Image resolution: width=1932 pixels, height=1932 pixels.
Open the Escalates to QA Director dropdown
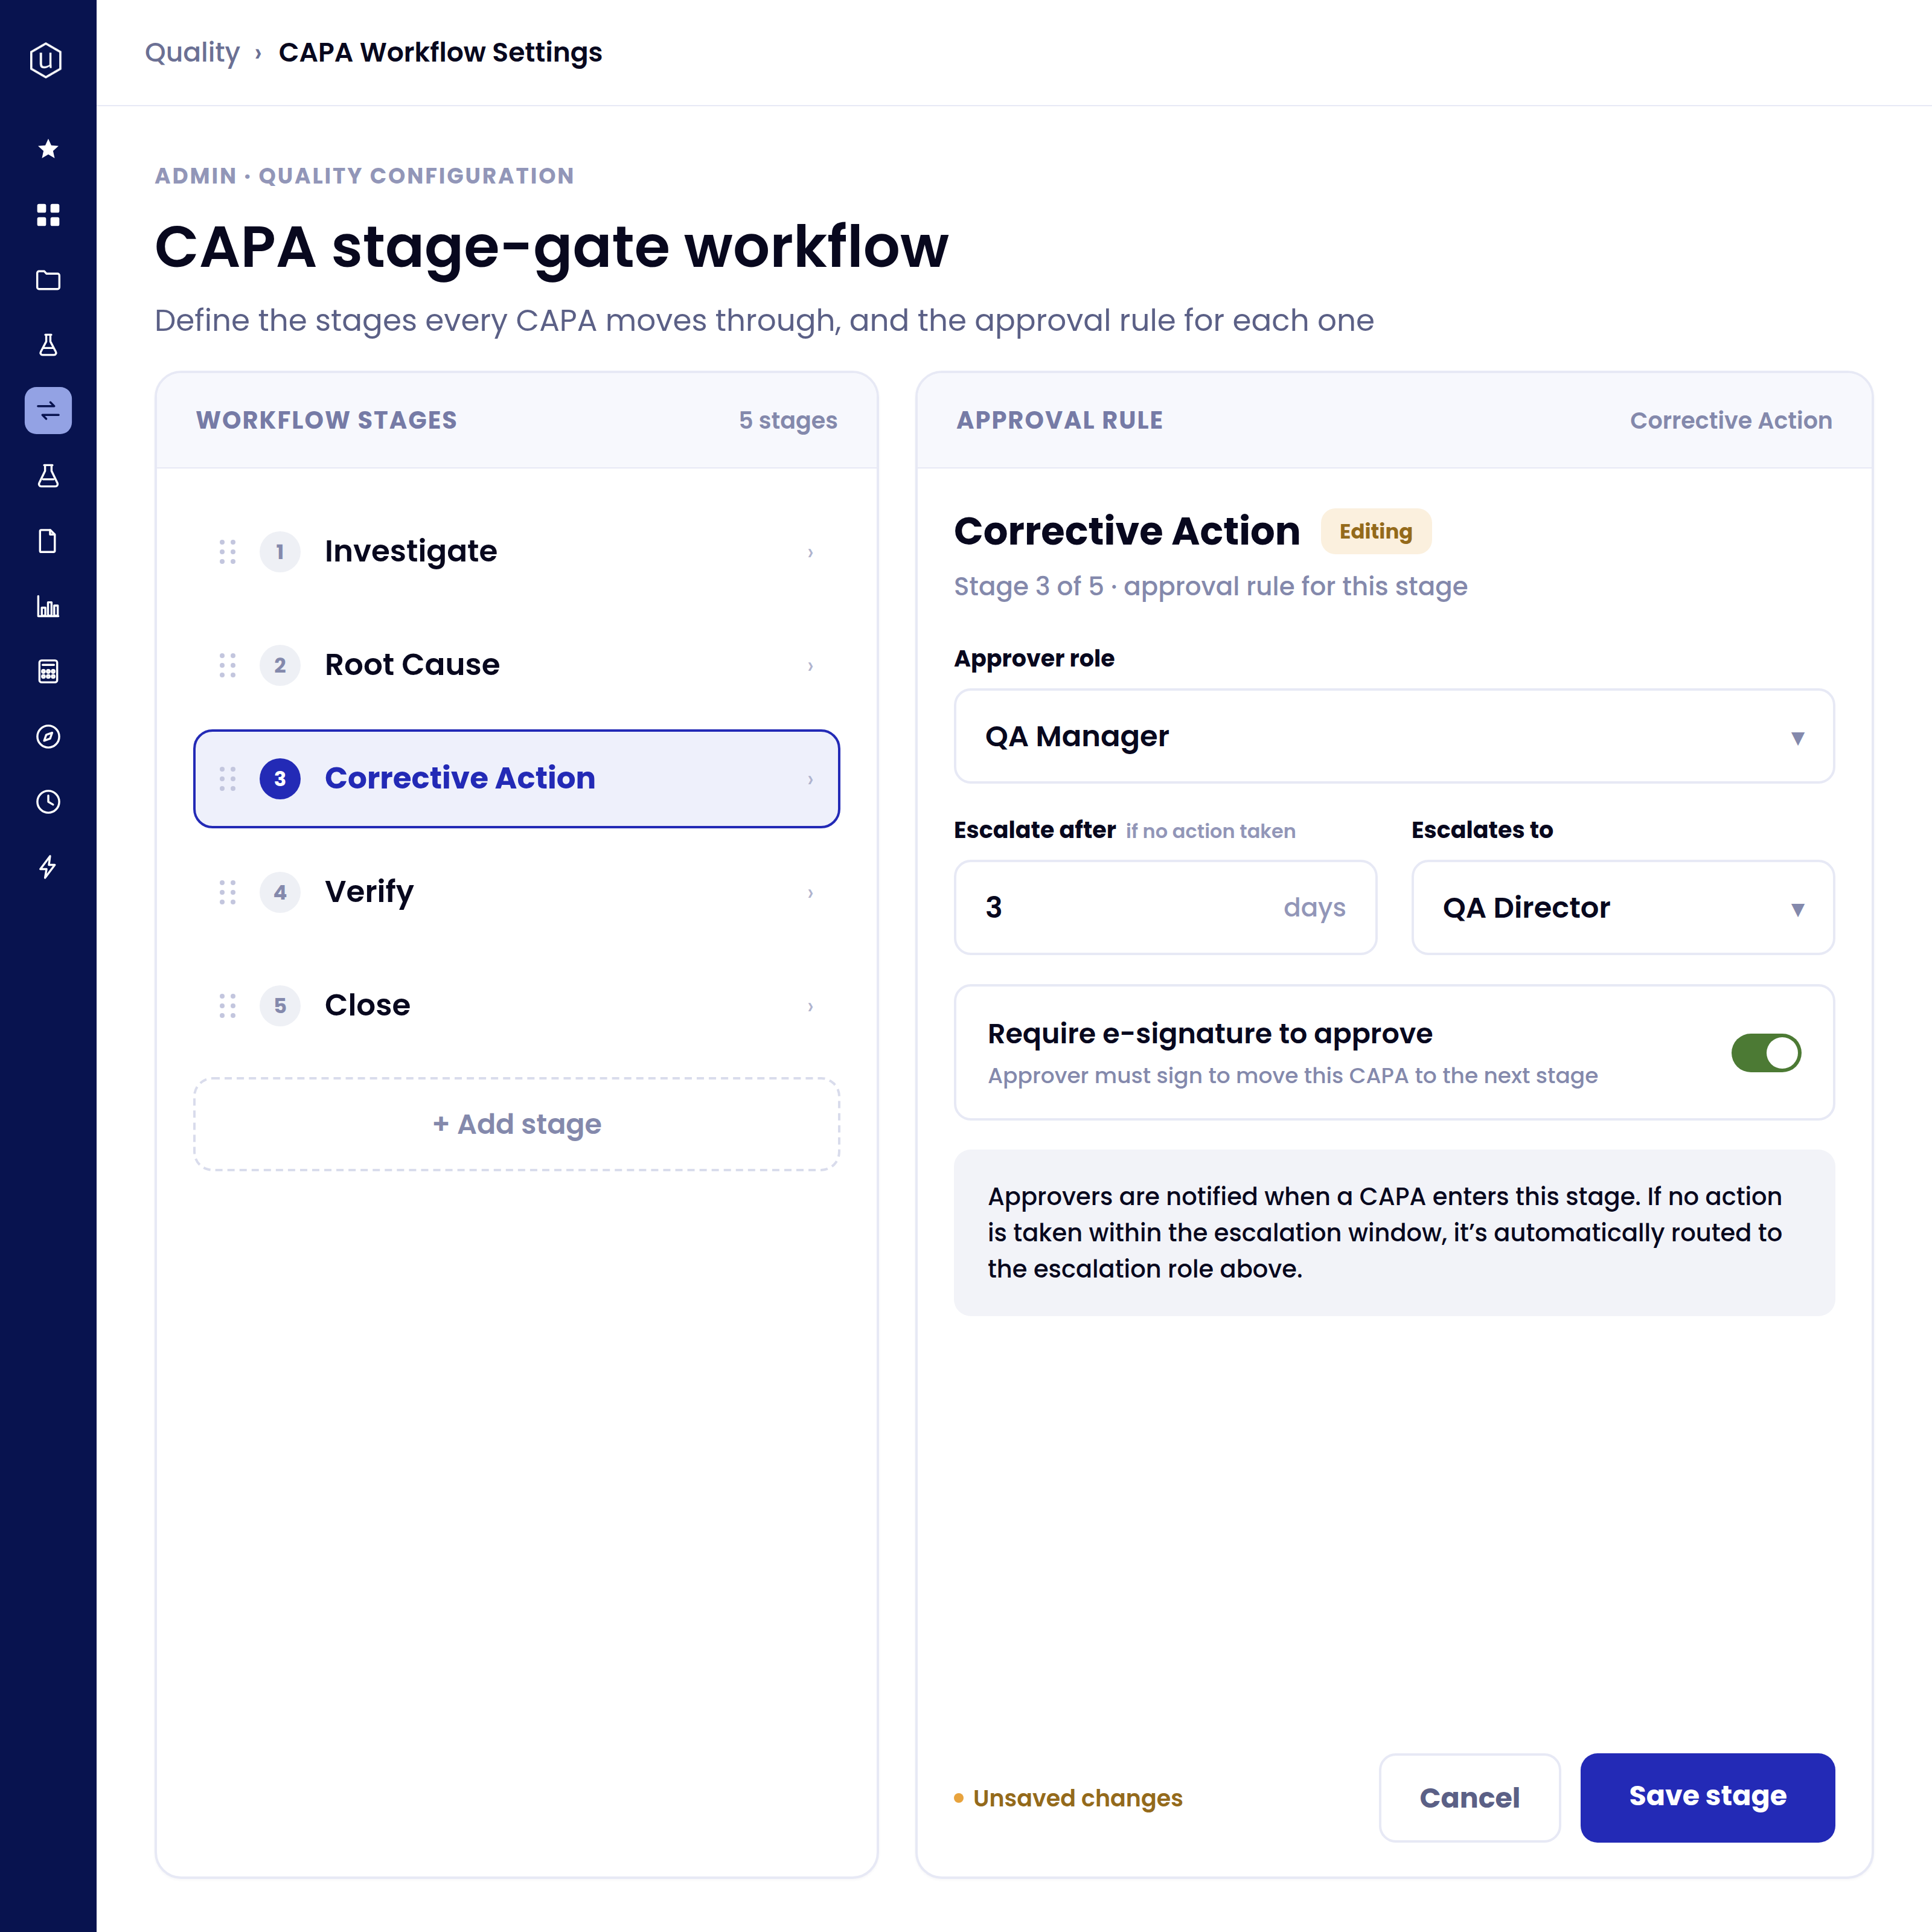1622,908
